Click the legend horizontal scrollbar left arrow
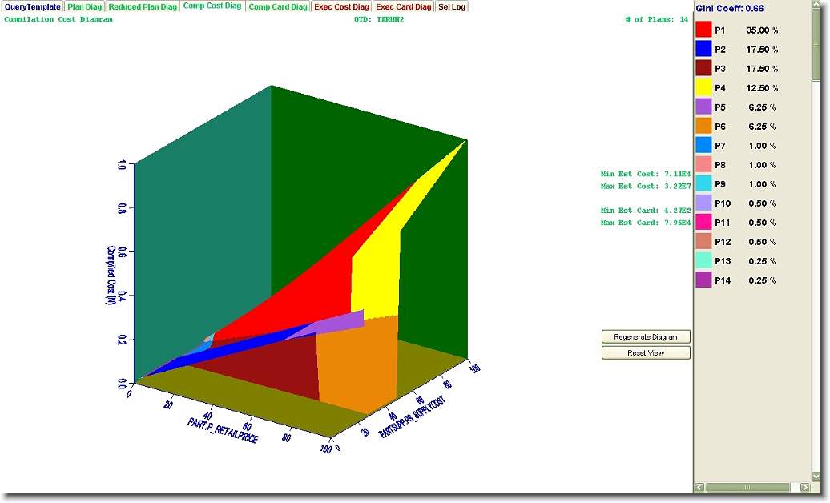Screen dimensions: 830x503 tap(699, 487)
